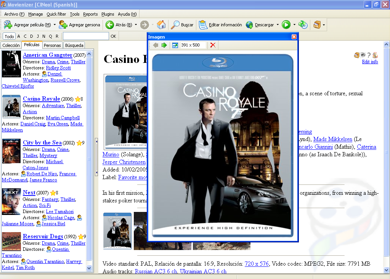The image size is (390, 279).
Task: Click the movie list up scroll arrow
Action: 89,54
